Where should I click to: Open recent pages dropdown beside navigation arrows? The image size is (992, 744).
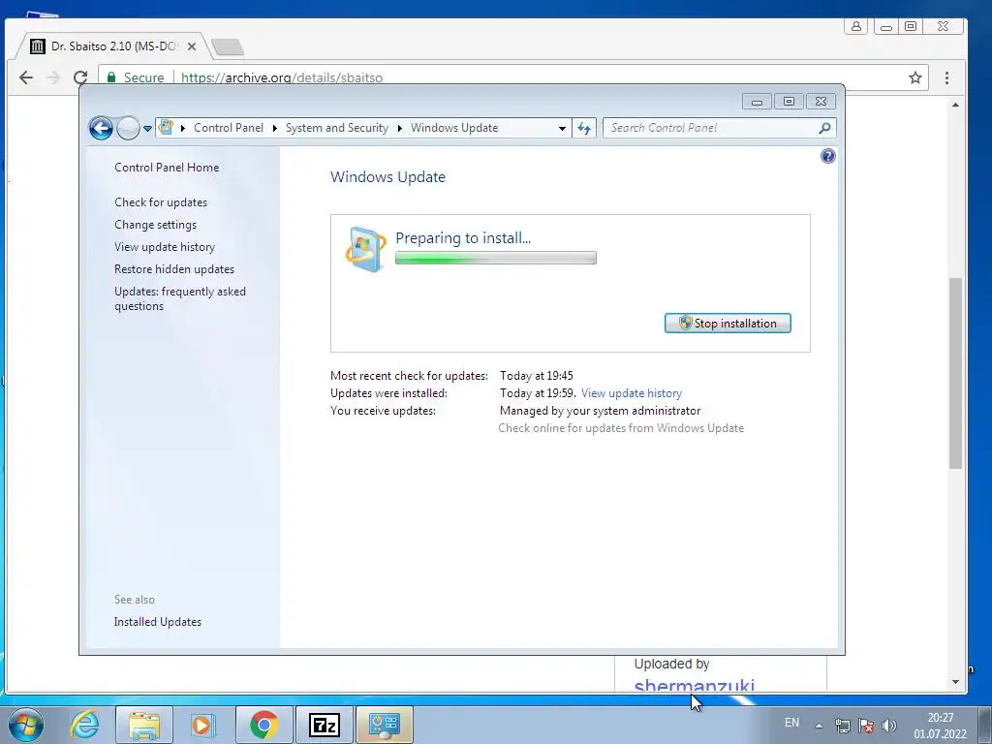(147, 129)
